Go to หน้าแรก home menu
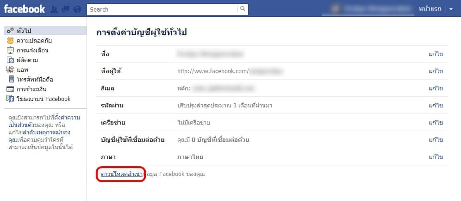The height and width of the screenshot is (201, 461). (430, 9)
